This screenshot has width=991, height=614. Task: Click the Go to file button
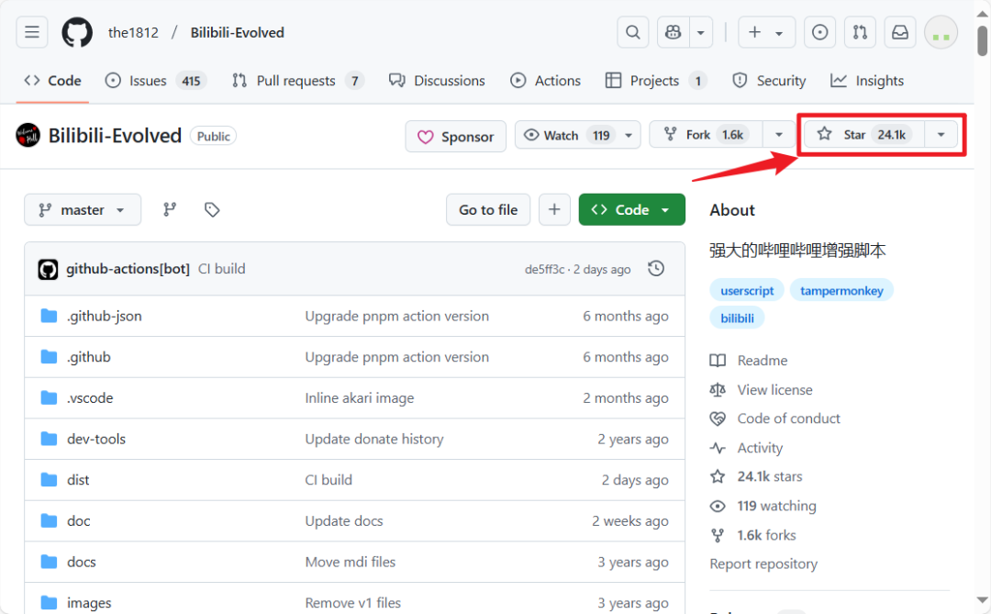488,209
